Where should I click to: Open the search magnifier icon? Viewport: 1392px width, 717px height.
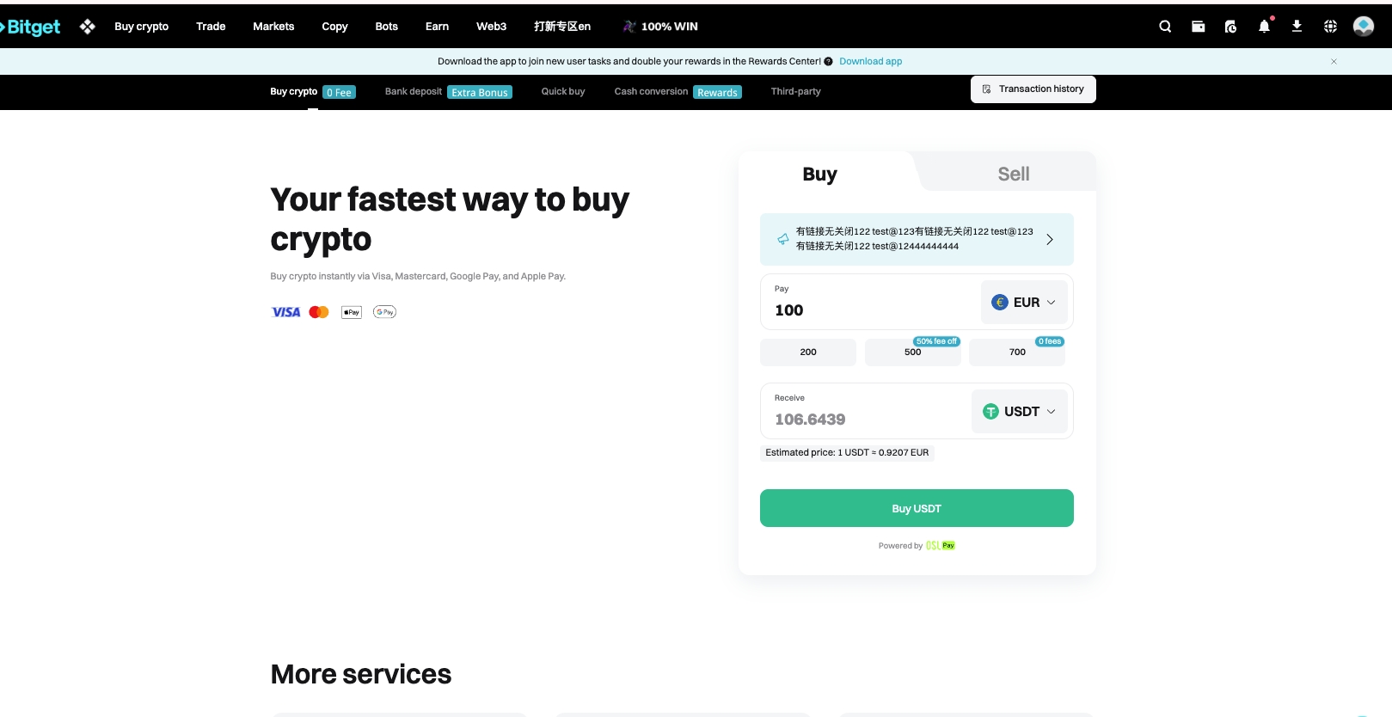(x=1165, y=27)
